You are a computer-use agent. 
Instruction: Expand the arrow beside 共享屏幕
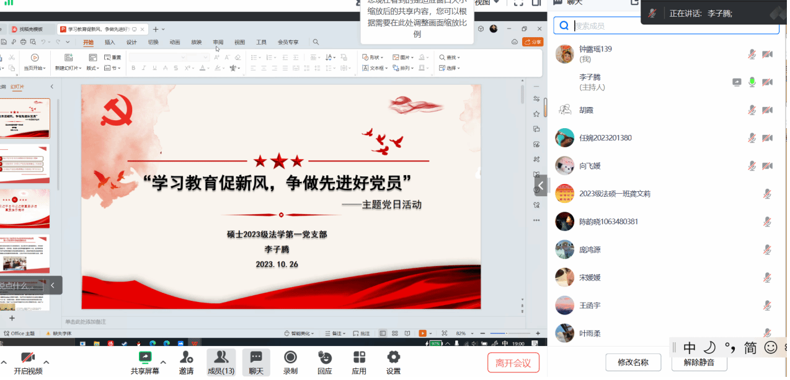[163, 362]
